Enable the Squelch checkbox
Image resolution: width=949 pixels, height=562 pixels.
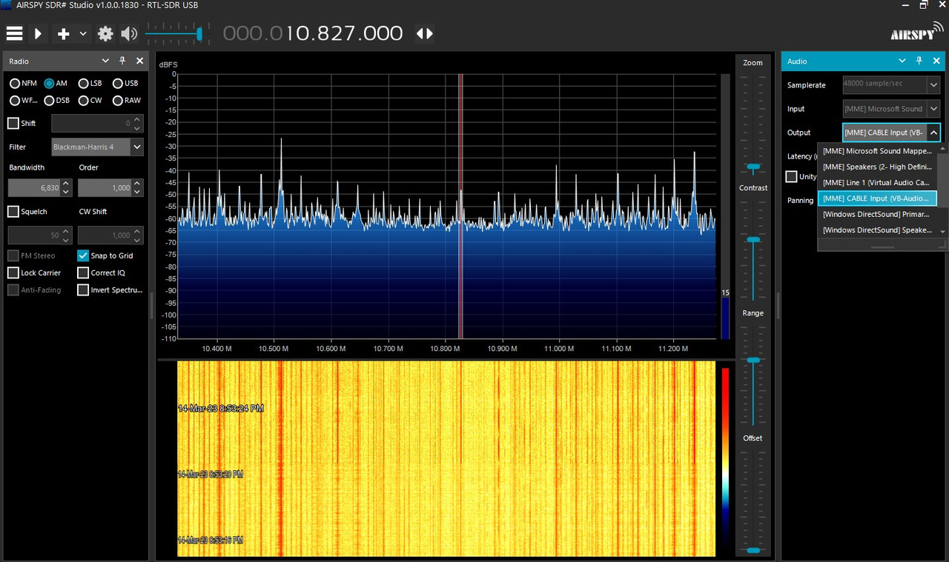13,212
